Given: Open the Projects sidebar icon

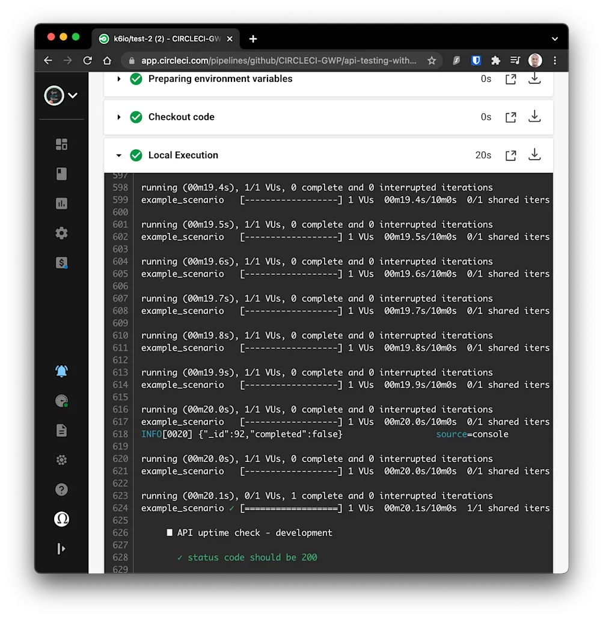Looking at the screenshot, I should (61, 174).
